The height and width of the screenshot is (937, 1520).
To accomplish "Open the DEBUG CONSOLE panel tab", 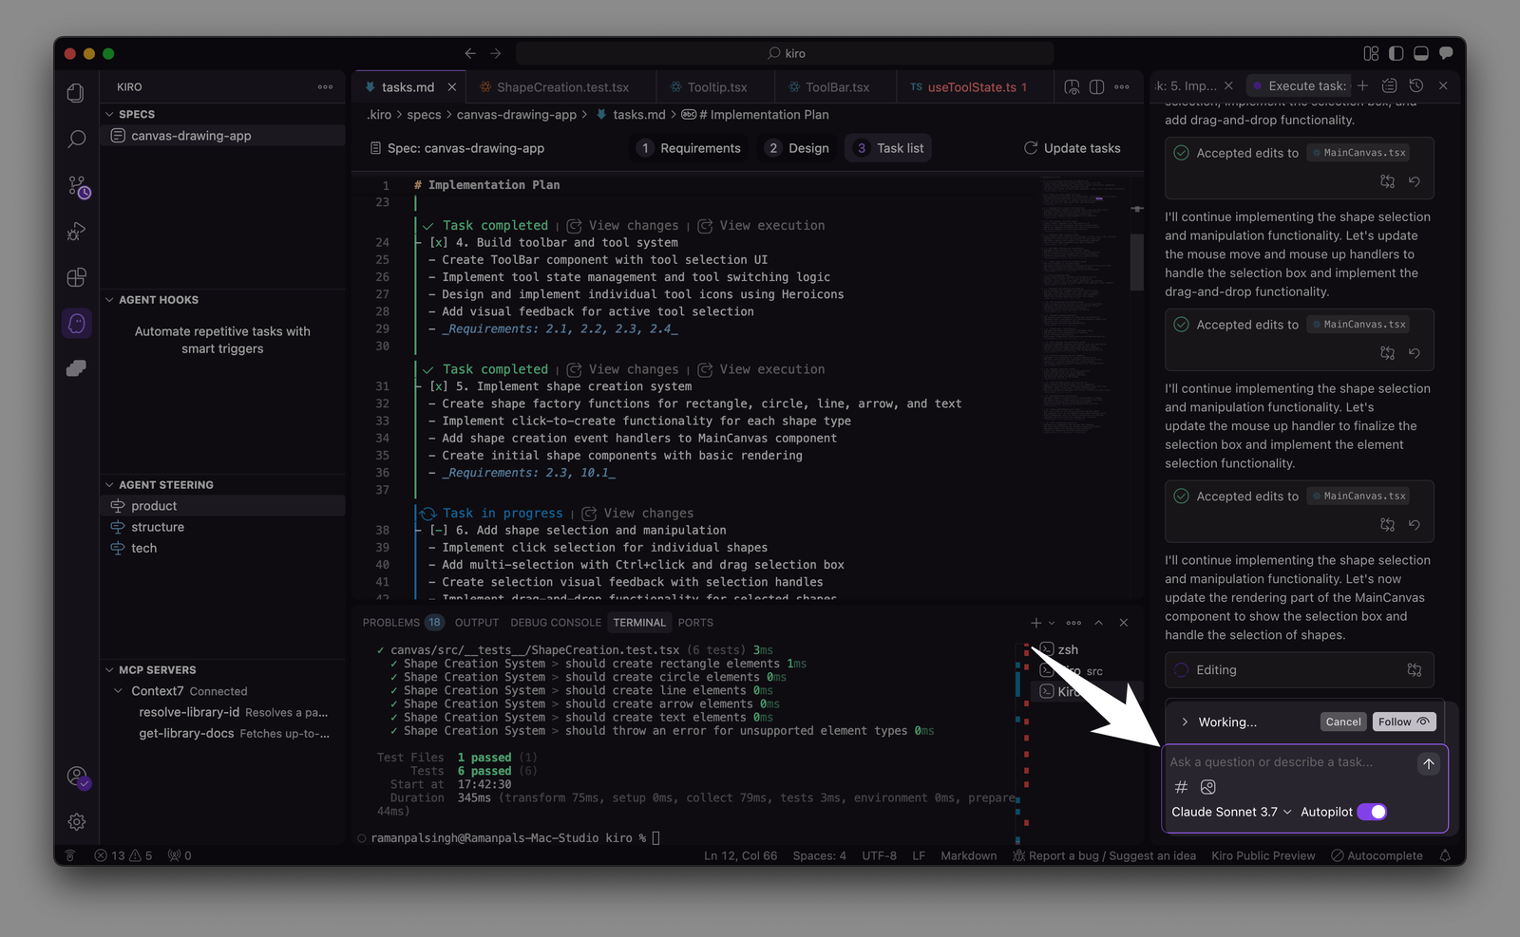I will tap(556, 622).
